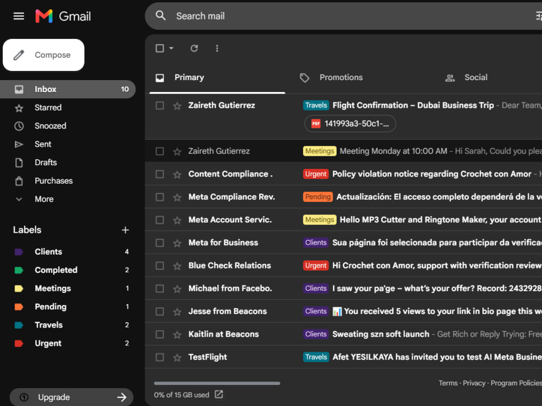Open the main menu hamburger icon

tap(18, 16)
